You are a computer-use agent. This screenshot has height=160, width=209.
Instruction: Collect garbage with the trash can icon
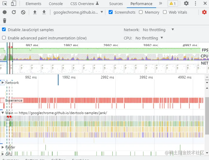coord(4,21)
